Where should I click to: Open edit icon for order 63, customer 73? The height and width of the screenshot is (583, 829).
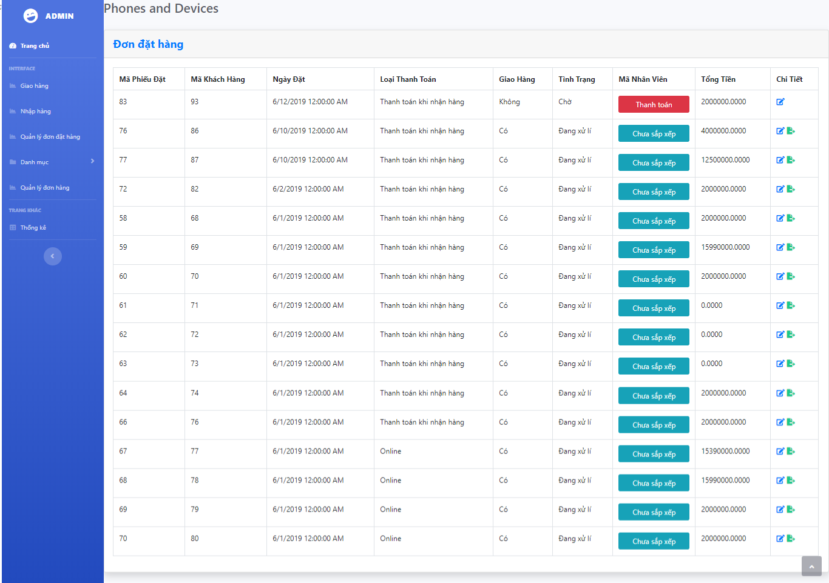tap(780, 364)
